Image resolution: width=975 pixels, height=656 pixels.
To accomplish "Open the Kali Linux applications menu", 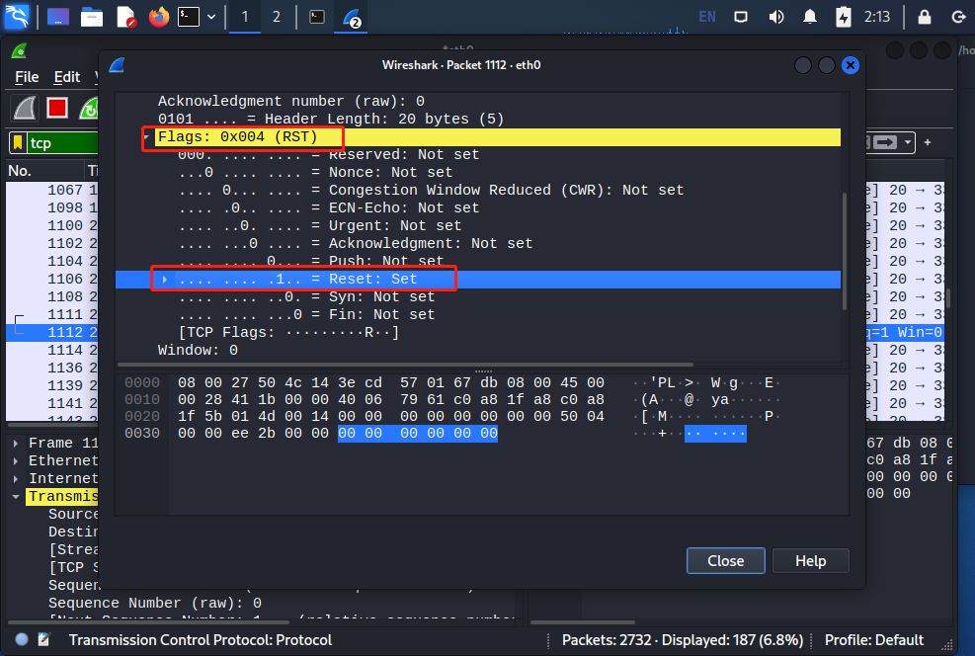I will coord(18,17).
